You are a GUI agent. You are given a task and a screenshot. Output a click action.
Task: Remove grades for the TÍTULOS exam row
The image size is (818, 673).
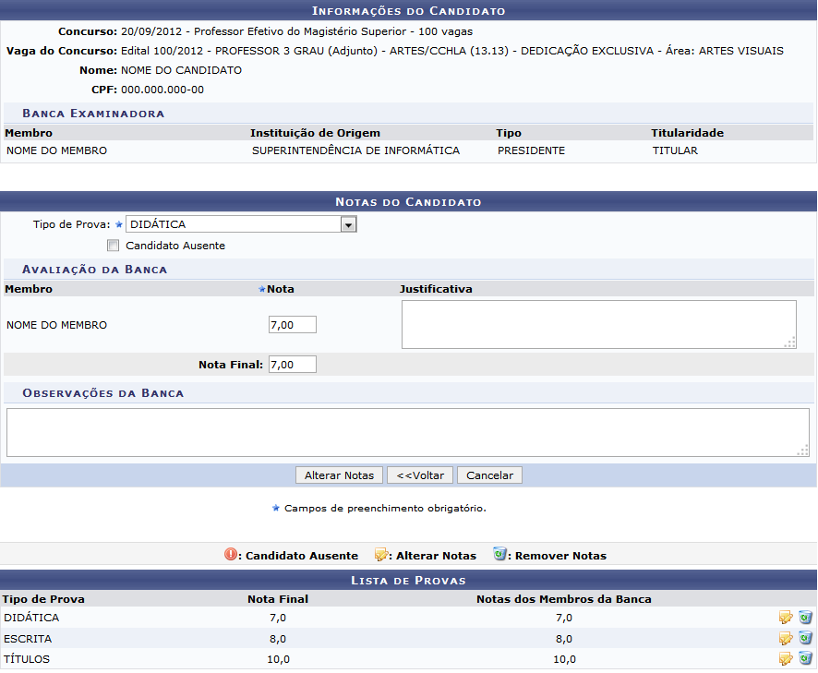tap(805, 658)
